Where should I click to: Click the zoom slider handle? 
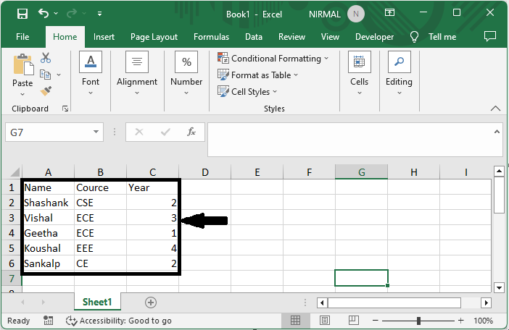(x=419, y=321)
